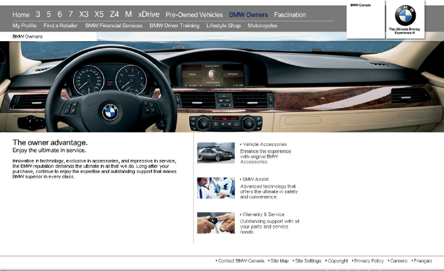Open the BMW Assist call-centre thumbnail
Viewport: 444px width, 271px height.
point(216,188)
